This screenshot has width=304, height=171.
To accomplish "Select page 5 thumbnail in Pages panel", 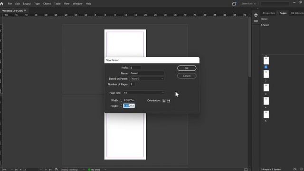I will pos(266,114).
